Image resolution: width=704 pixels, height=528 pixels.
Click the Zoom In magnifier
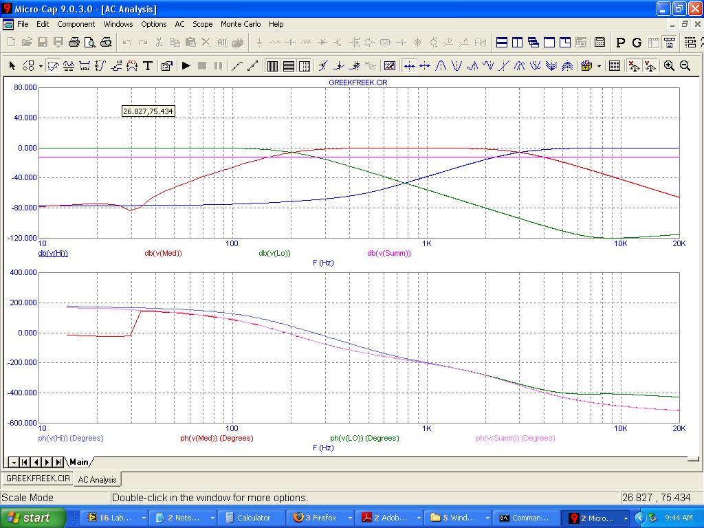coord(669,66)
